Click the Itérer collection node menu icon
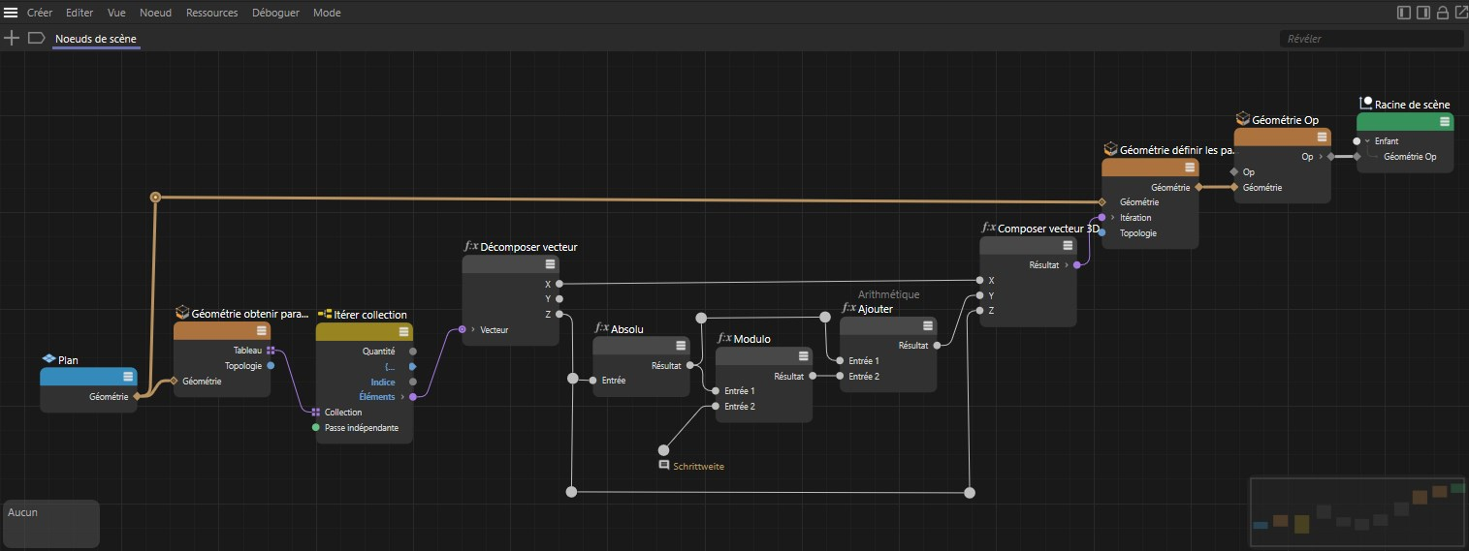 coord(403,331)
